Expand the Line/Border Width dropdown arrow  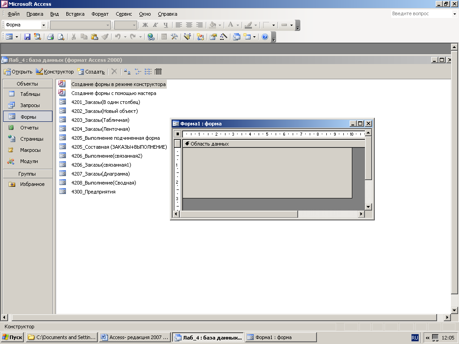tap(273, 25)
